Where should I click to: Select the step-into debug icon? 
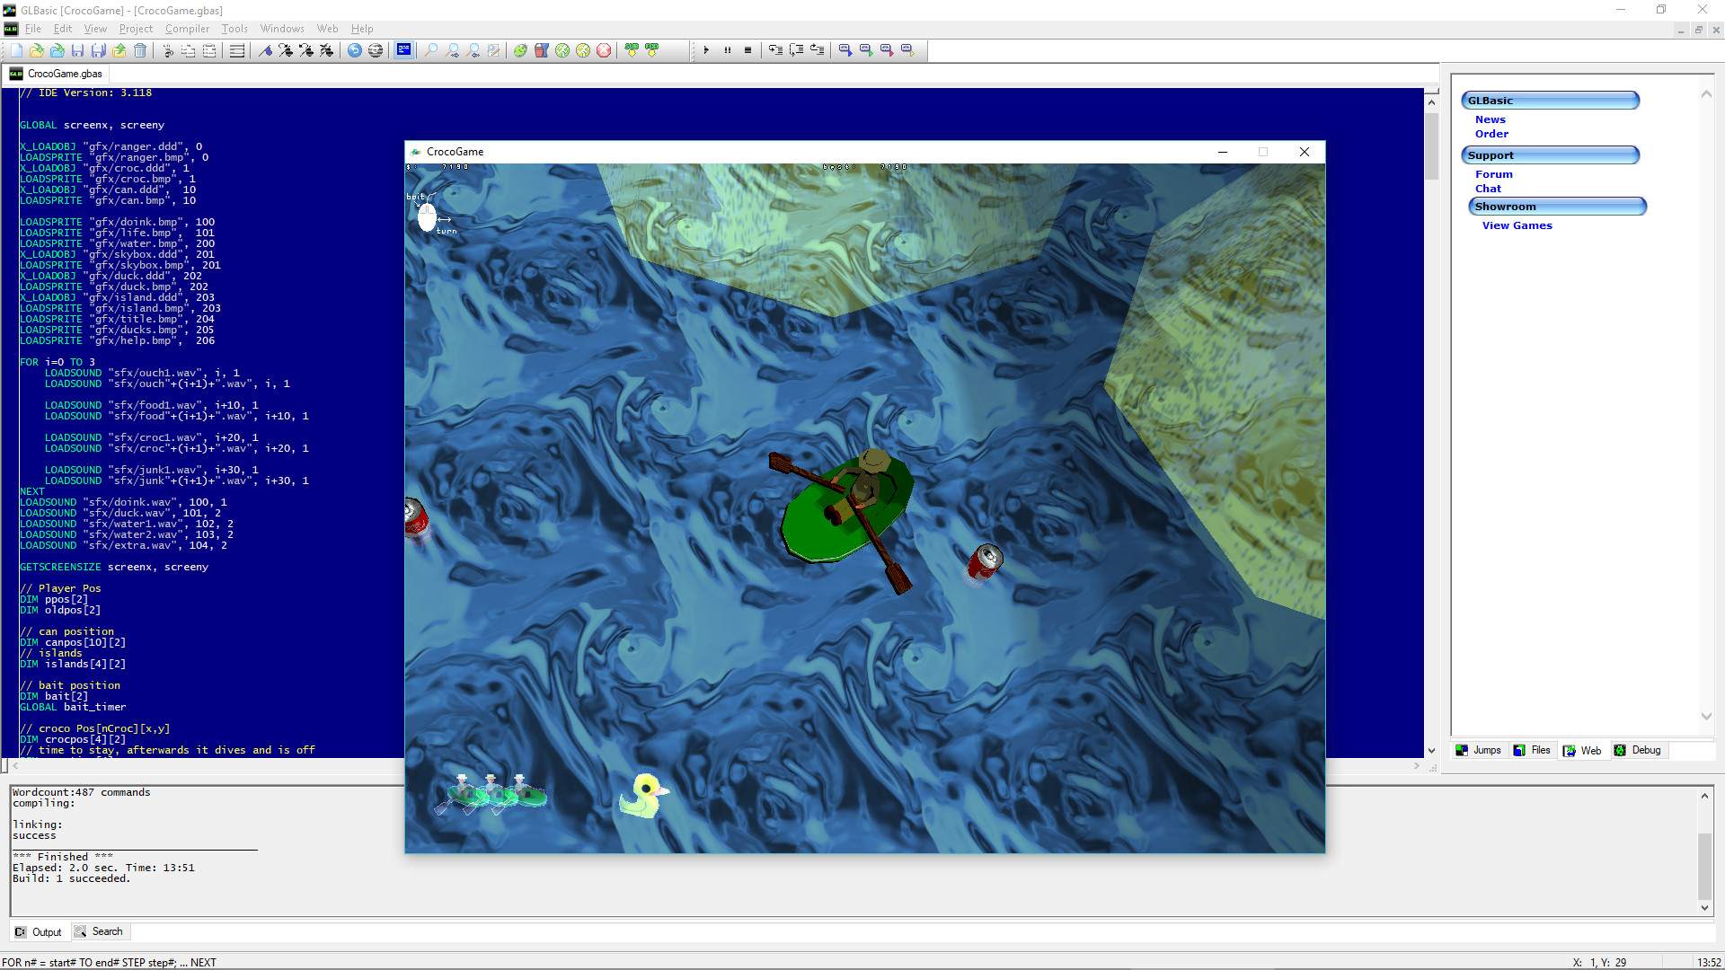click(774, 49)
